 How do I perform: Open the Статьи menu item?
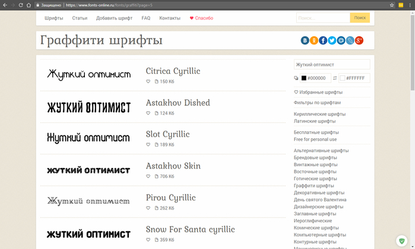pos(80,18)
